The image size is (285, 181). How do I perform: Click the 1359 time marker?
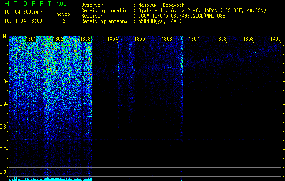[x=248, y=39]
